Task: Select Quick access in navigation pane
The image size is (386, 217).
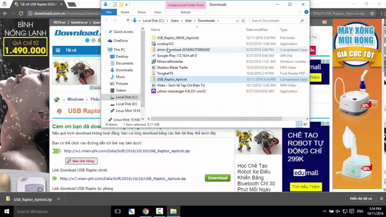Action: click(123, 32)
